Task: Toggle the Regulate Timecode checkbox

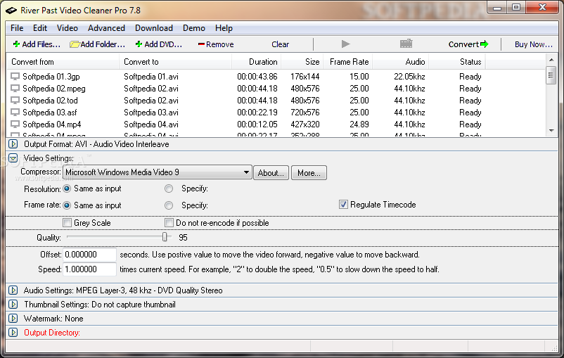Action: coord(343,205)
